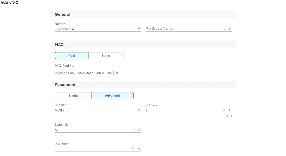Click the MAC section header

(143, 45)
